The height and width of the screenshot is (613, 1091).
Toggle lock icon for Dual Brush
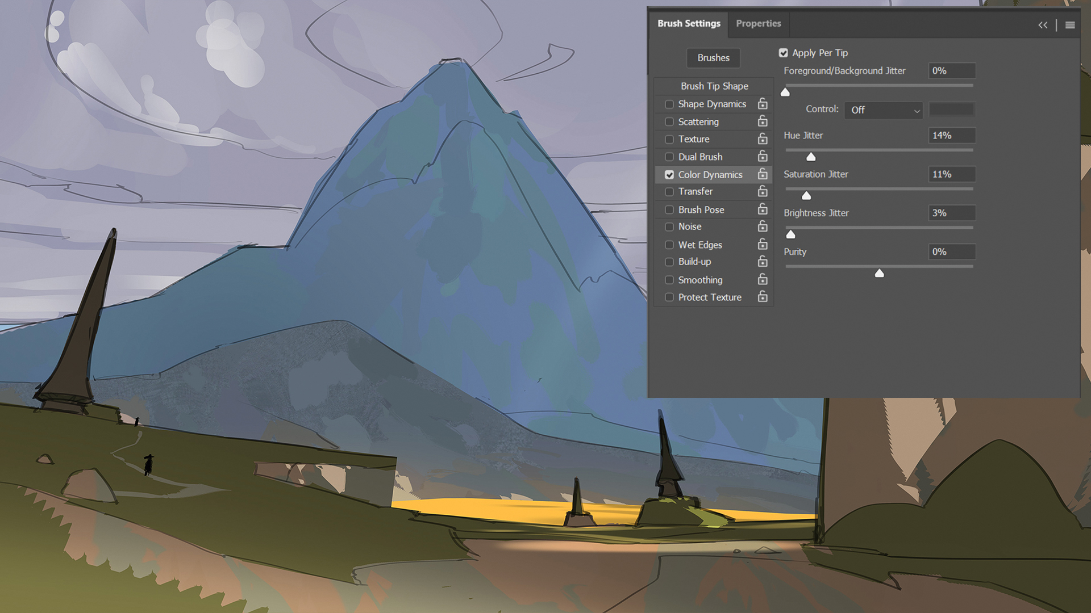click(763, 156)
